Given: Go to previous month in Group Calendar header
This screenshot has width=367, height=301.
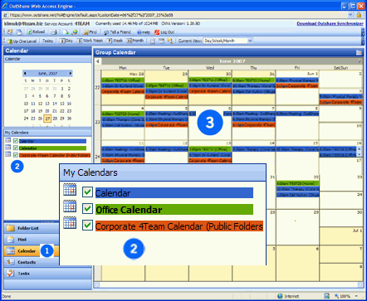Looking at the screenshot, I should 98,61.
